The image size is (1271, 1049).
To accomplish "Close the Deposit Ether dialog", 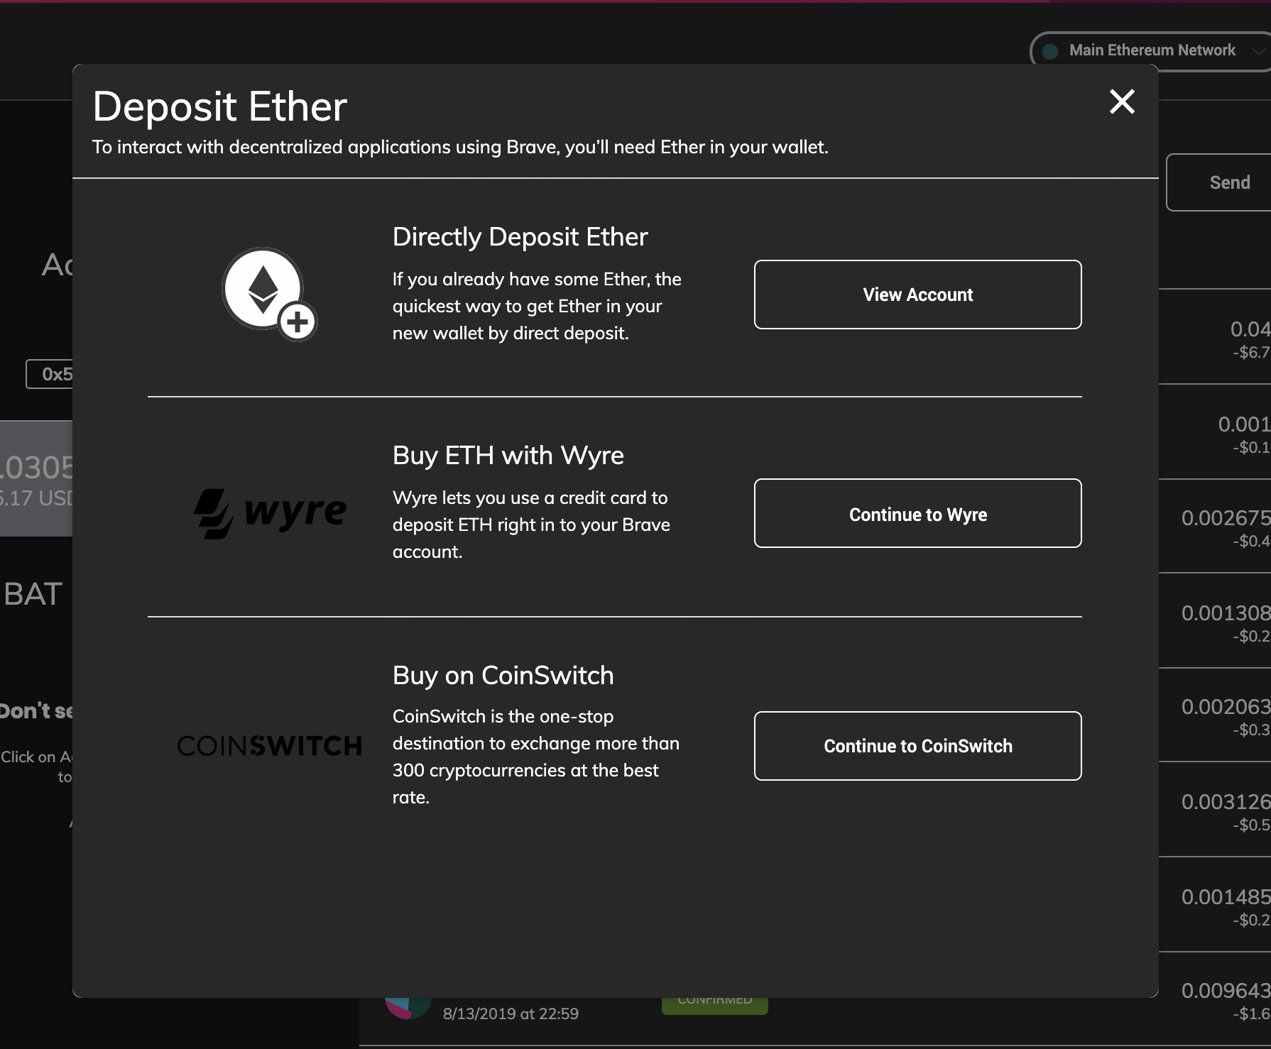I will 1122,101.
